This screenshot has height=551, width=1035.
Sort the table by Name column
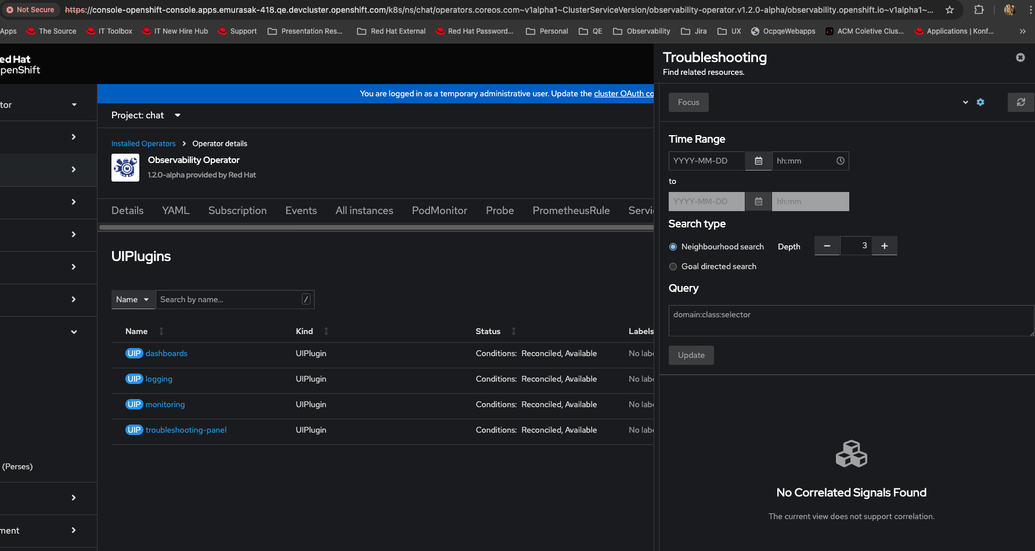(x=137, y=331)
